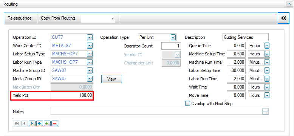
Task: Click Copy From Routing toolbar button
Action: 58,18
